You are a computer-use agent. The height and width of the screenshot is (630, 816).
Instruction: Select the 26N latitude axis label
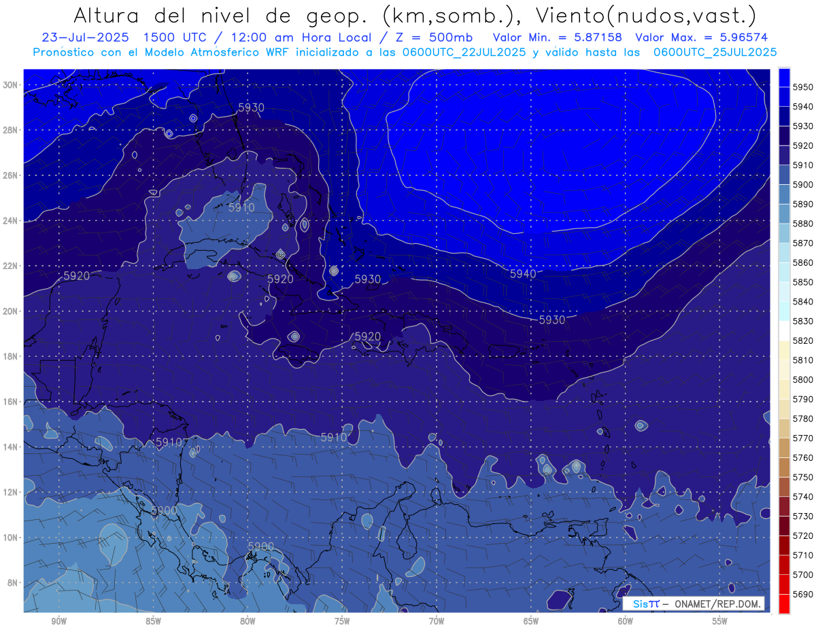tap(12, 175)
